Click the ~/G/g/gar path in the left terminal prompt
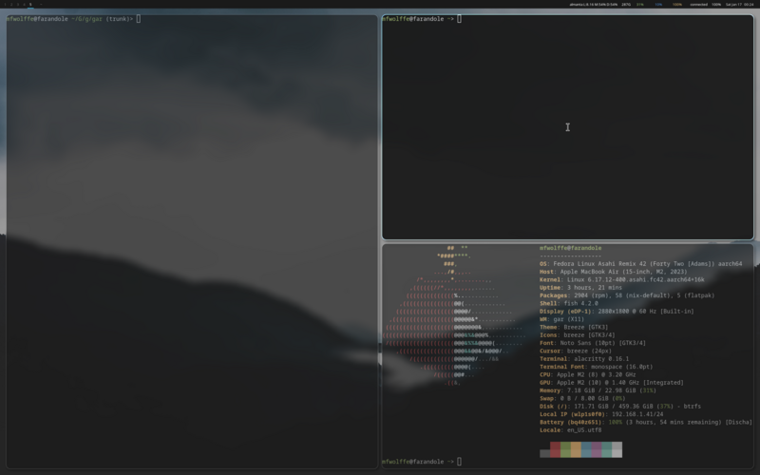The height and width of the screenshot is (475, 760). pos(86,19)
